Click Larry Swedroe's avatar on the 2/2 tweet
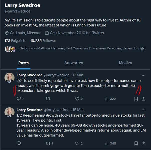This screenshot has width=151, height=150. (x=9, y=78)
